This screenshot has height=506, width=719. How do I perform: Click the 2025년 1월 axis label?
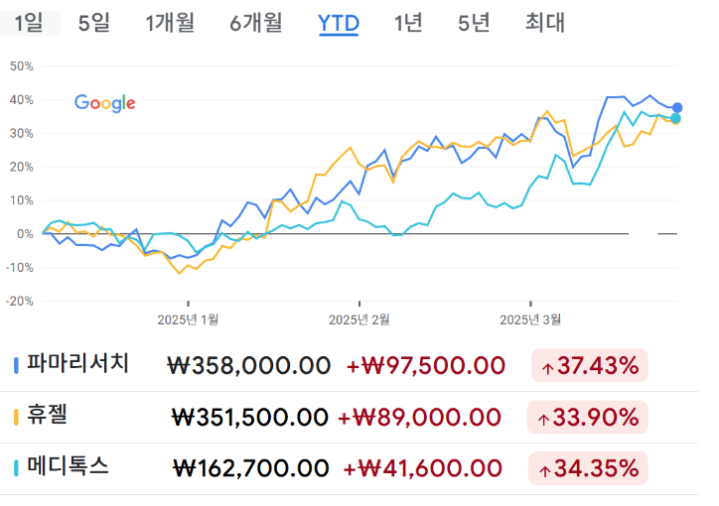click(188, 319)
